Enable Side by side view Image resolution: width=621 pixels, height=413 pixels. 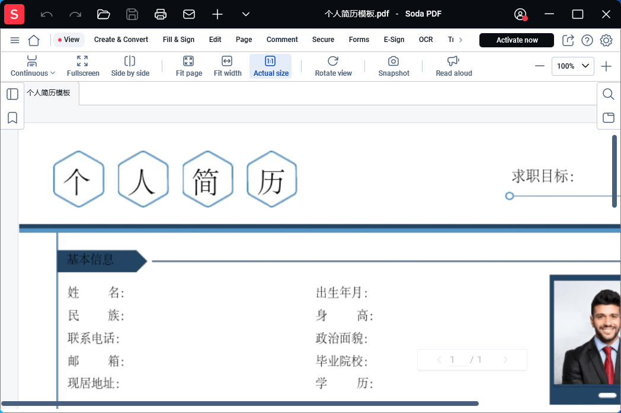pos(130,66)
